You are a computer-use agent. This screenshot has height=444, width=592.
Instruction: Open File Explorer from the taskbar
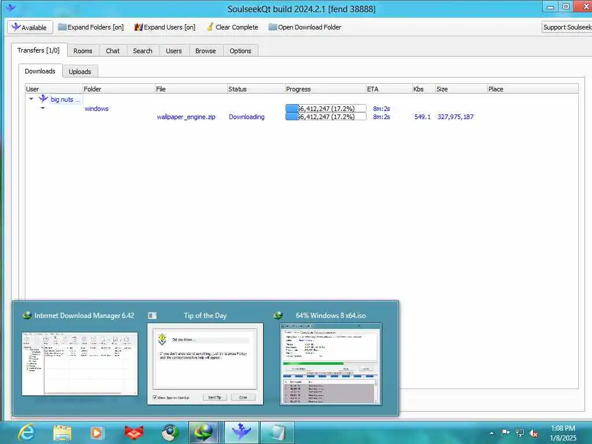62,433
